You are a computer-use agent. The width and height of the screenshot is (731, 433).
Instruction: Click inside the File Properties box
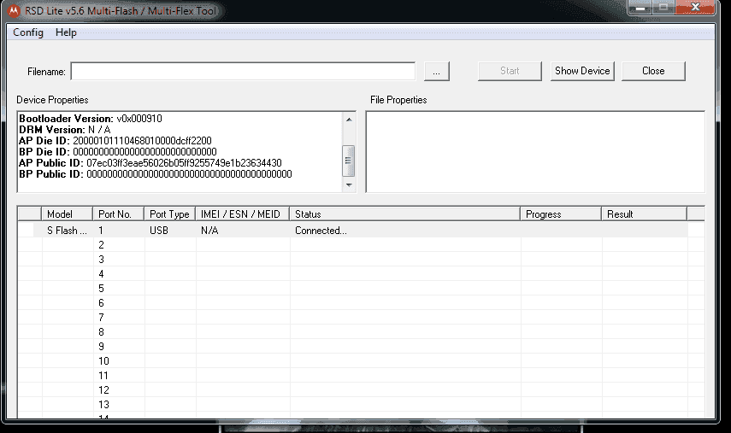coord(535,151)
